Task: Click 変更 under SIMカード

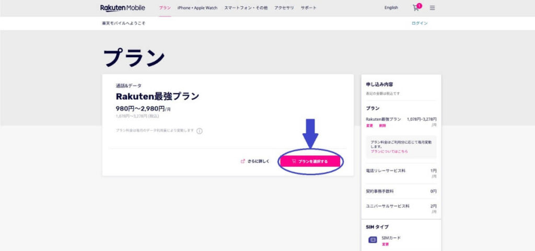Action: click(385, 244)
